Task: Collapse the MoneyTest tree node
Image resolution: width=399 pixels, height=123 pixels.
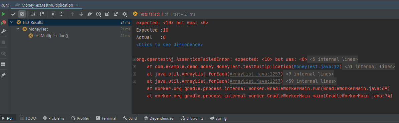Action: click(18, 29)
